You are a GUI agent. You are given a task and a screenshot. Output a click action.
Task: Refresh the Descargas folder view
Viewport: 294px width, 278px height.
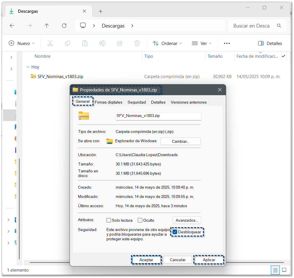click(x=64, y=26)
